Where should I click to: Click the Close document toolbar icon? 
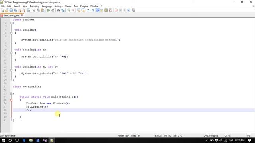(x=20, y=10)
